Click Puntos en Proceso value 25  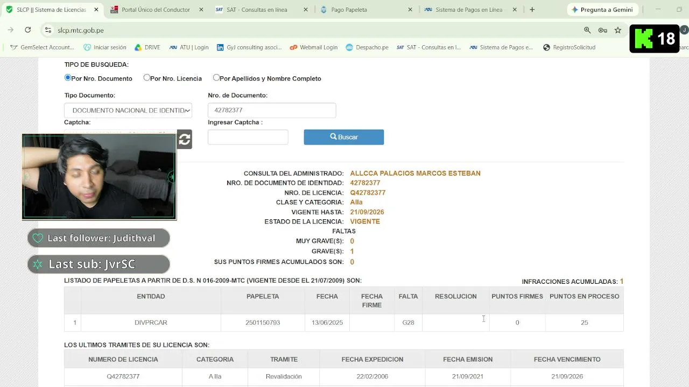click(585, 322)
